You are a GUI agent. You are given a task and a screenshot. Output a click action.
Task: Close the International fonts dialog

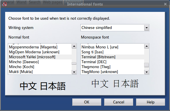165,4
